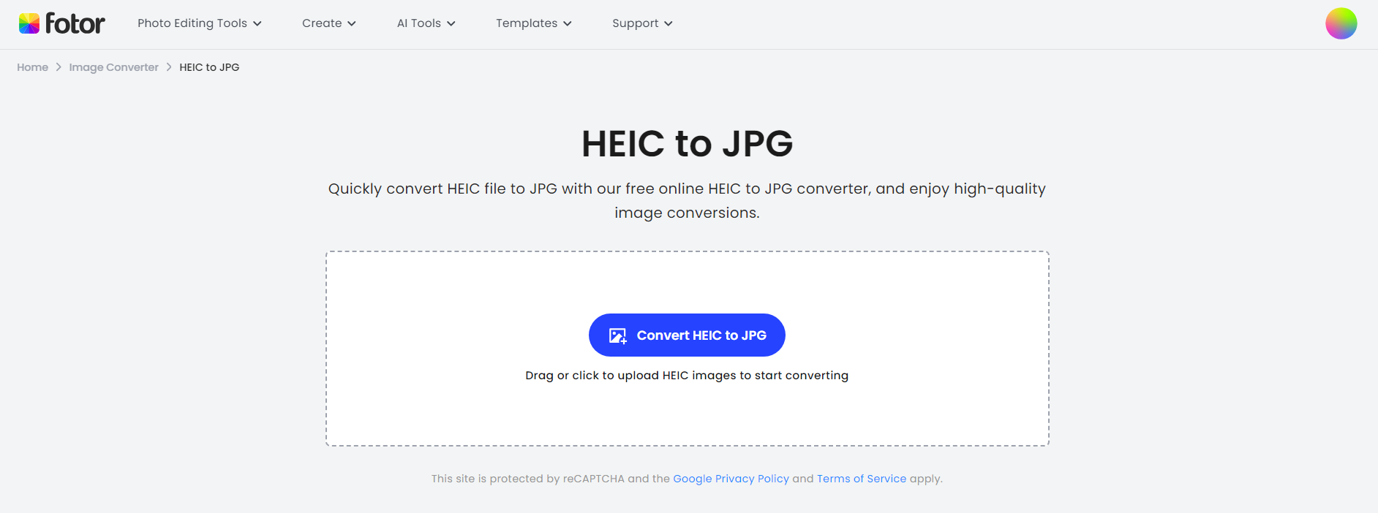
Task: Click the Fotor logo
Action: pos(62,23)
